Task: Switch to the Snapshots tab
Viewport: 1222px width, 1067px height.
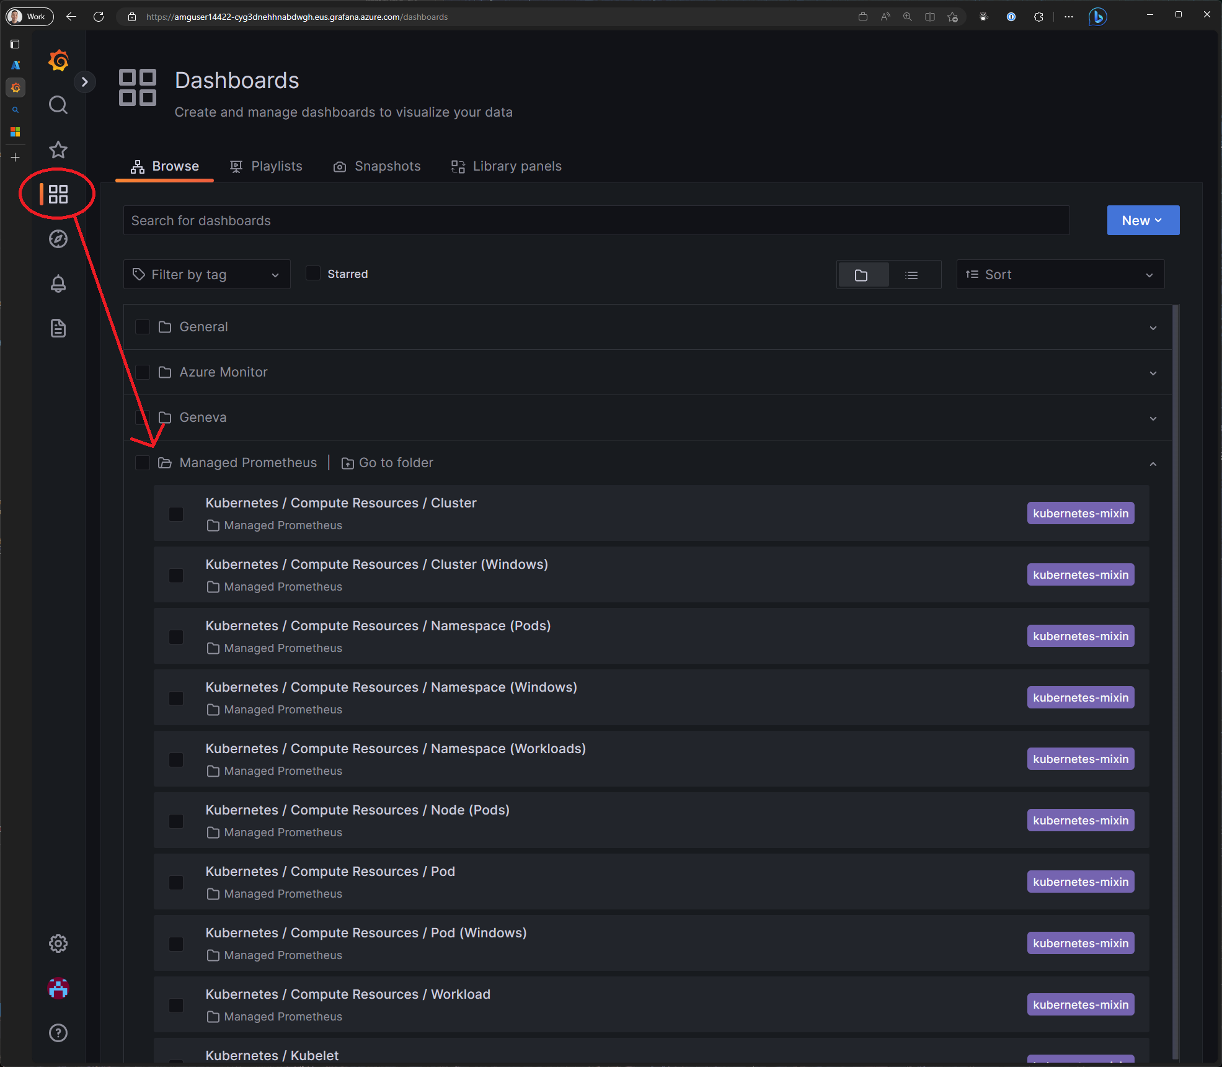Action: tap(377, 166)
